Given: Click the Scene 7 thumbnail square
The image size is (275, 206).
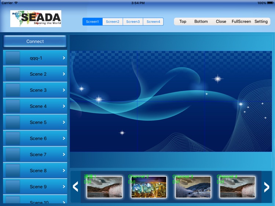Looking at the screenshot, I should pos(12,154).
